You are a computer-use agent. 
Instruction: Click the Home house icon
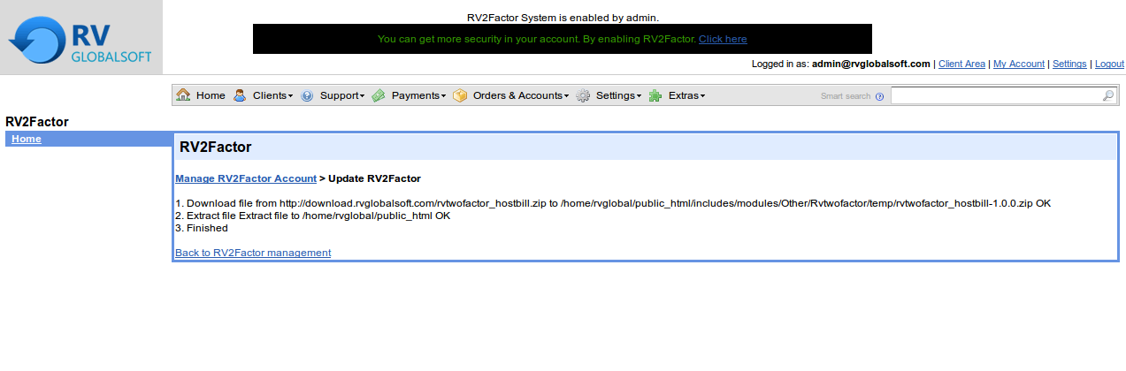pyautogui.click(x=183, y=95)
